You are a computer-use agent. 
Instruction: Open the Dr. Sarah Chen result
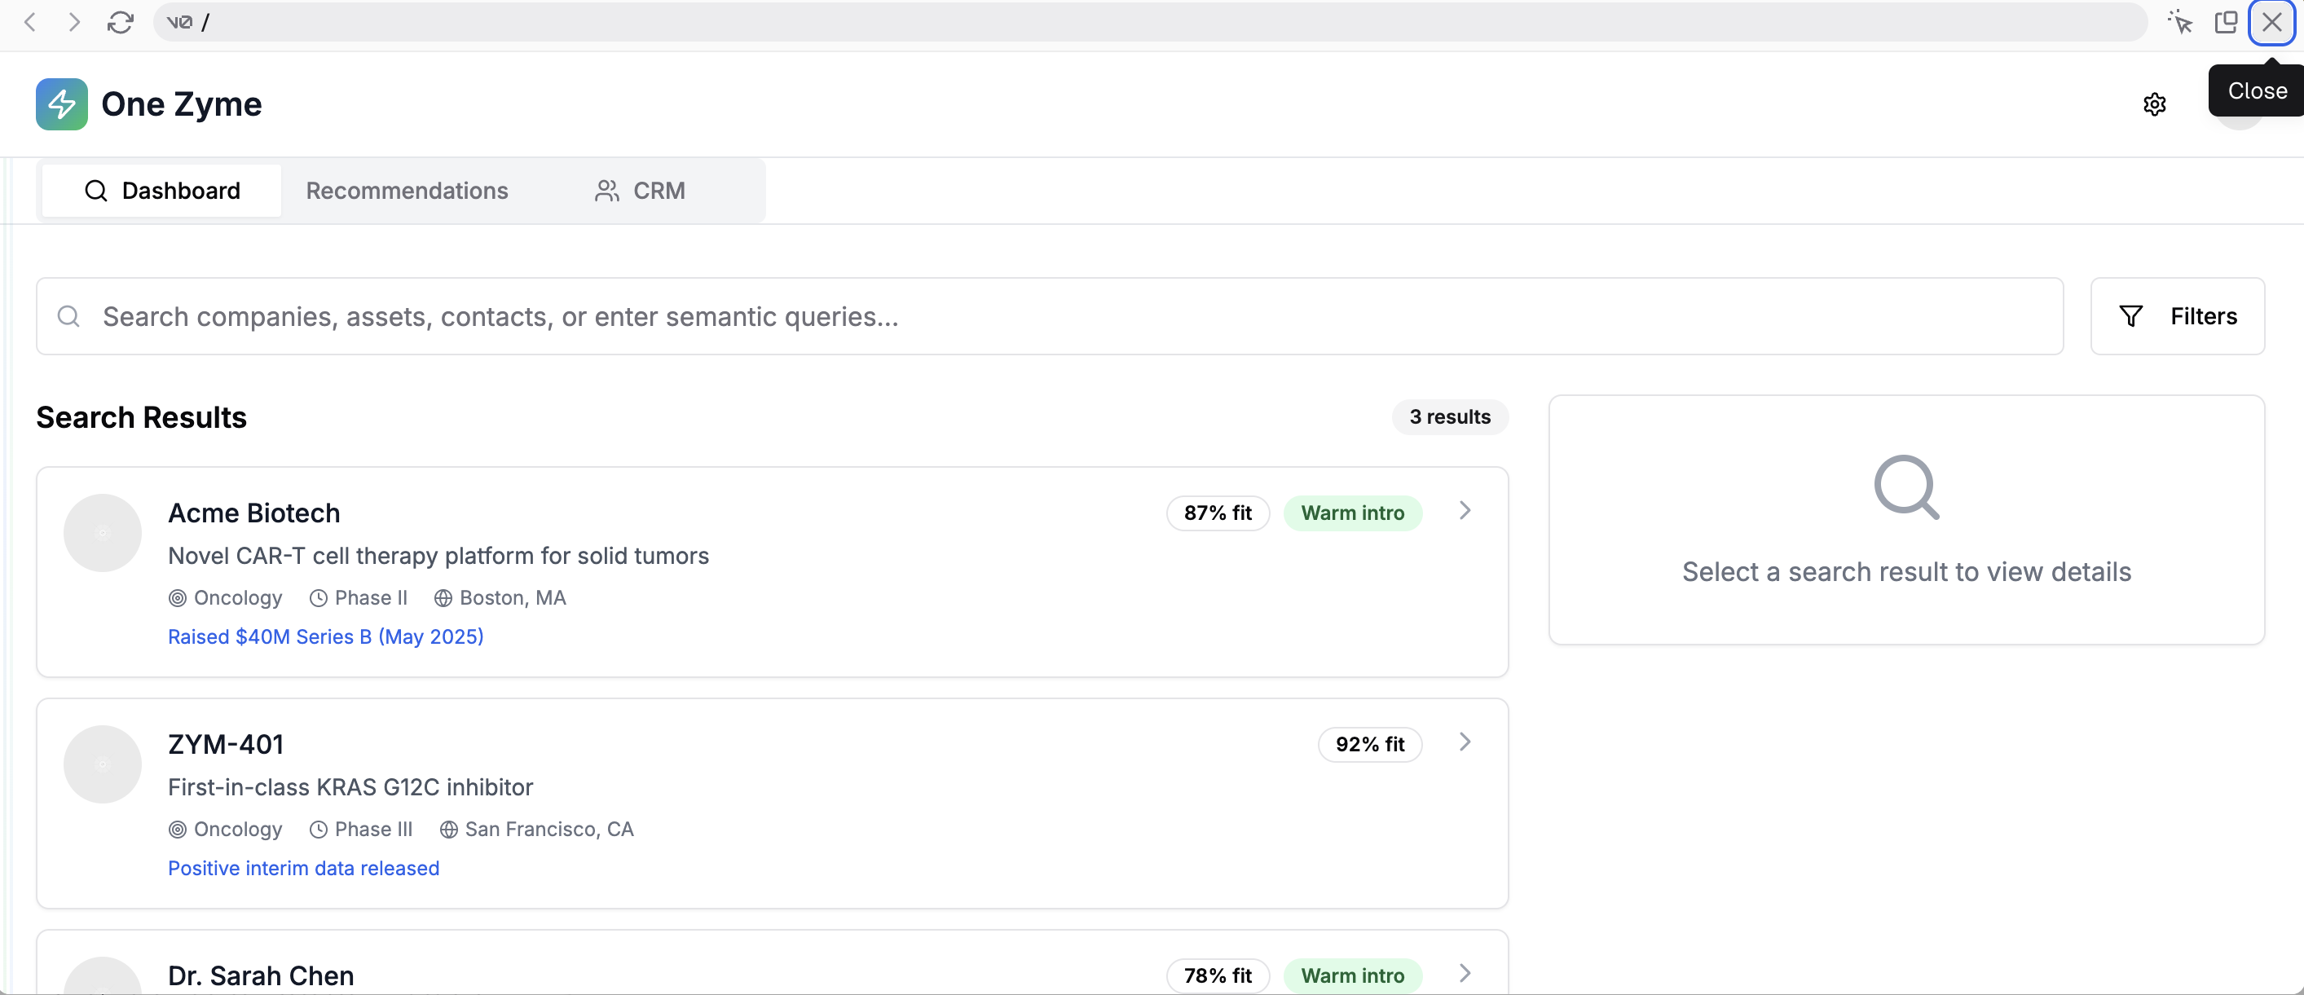coord(261,975)
